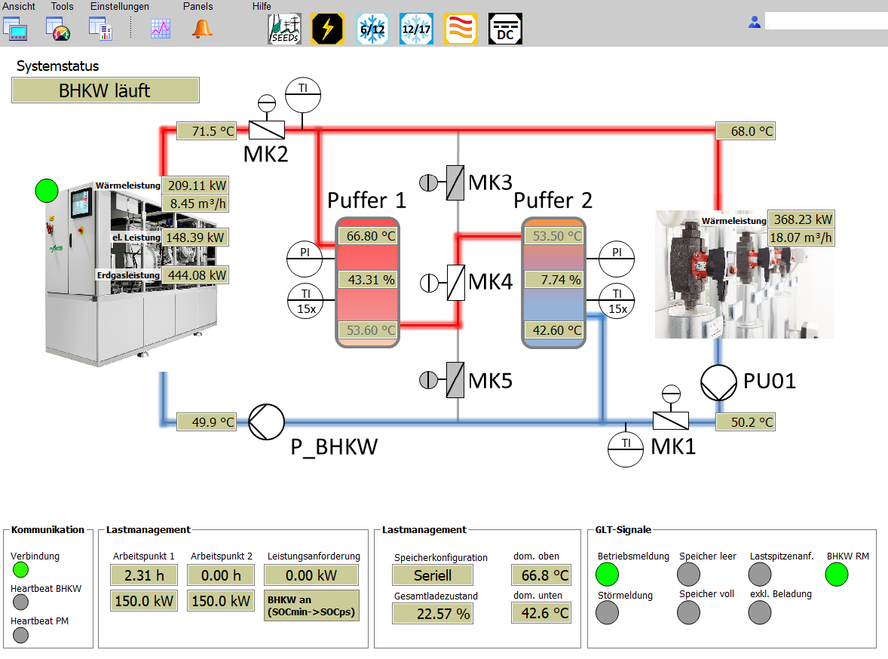Screen dimensions: 888x659
Task: Open the Hilfe menu
Action: pyautogui.click(x=262, y=6)
